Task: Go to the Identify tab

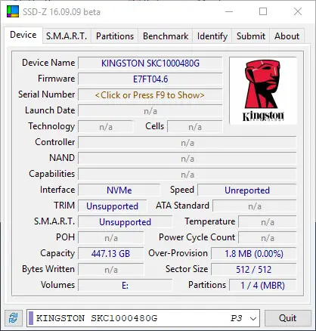Action: [212, 36]
